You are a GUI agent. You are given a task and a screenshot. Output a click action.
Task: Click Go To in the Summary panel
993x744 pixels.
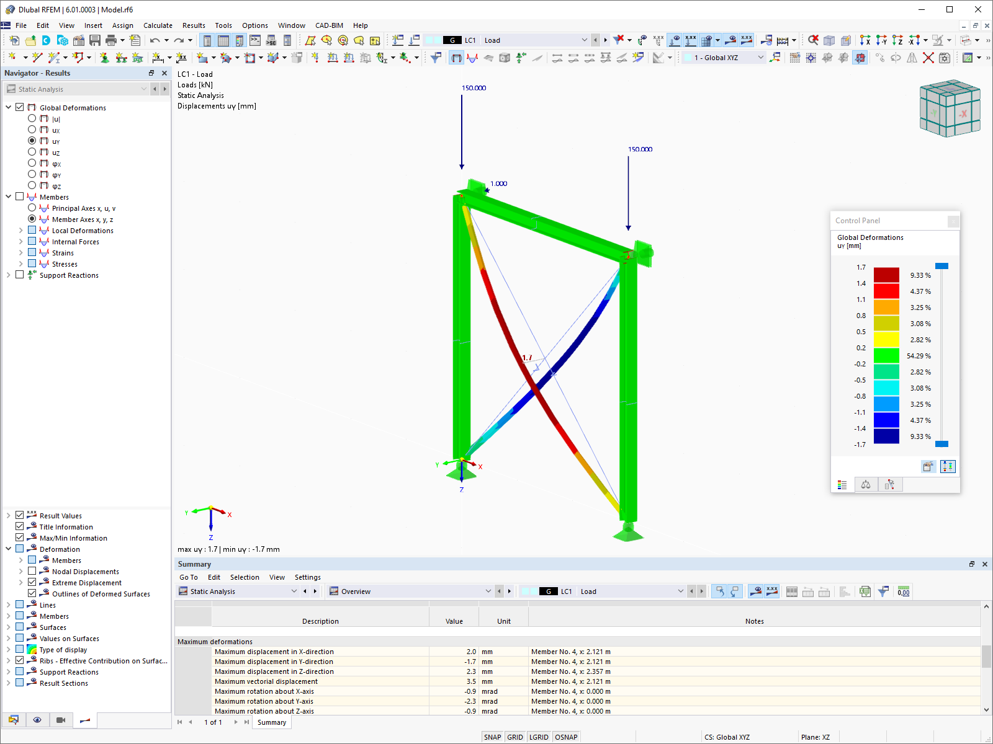[x=188, y=577]
